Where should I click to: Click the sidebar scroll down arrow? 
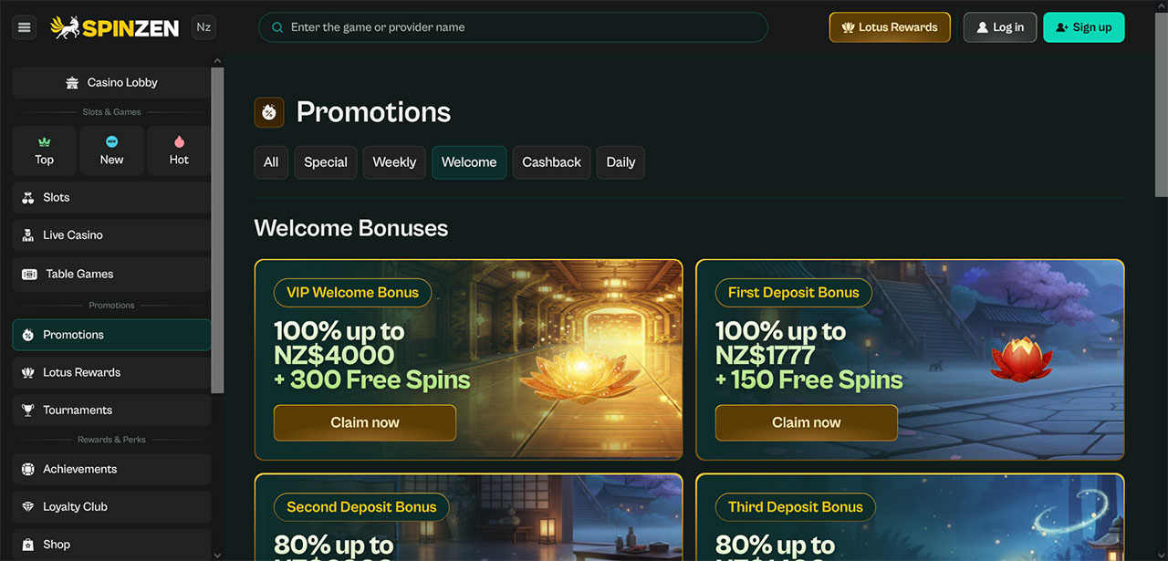(217, 554)
